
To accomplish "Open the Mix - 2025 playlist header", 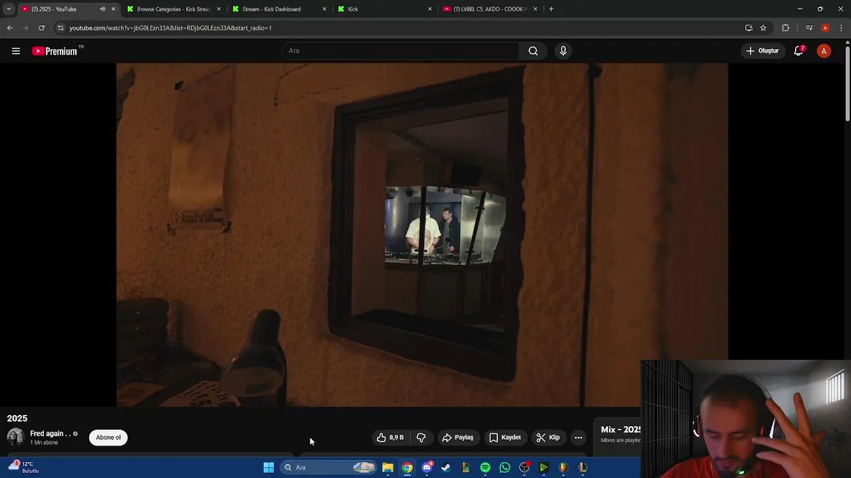I will (x=620, y=430).
